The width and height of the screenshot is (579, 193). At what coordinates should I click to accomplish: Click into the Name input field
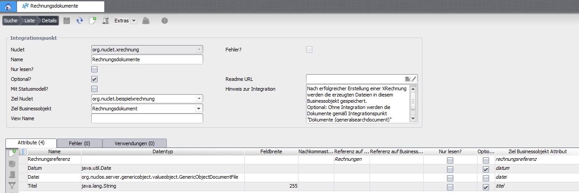point(147,59)
